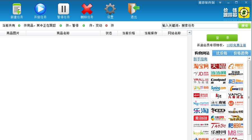Sort by 状态 column header
The image size is (252, 140).
click(x=109, y=33)
